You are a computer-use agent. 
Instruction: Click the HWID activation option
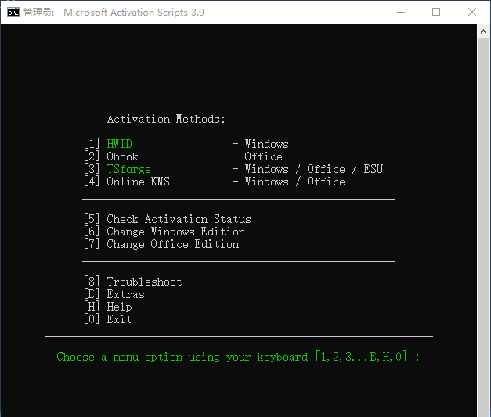point(119,144)
